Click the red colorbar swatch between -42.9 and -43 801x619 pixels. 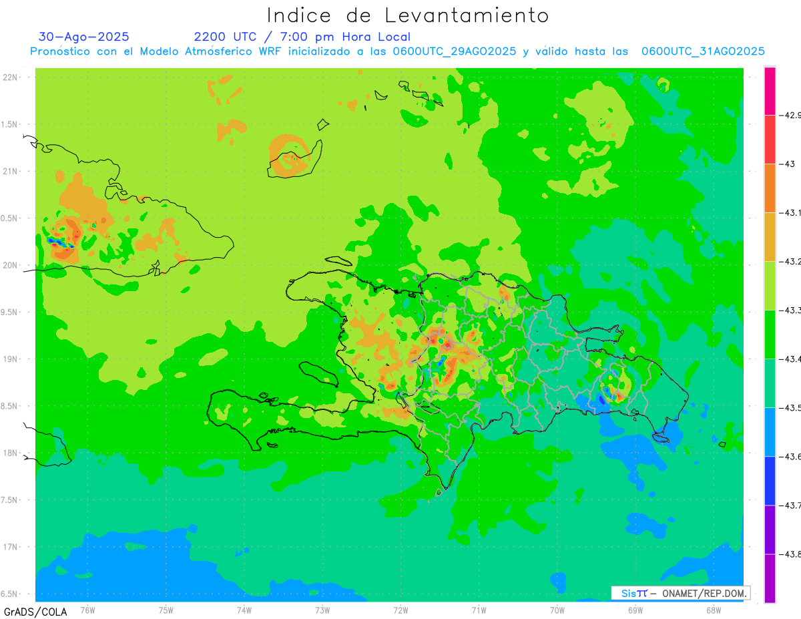pos(770,140)
